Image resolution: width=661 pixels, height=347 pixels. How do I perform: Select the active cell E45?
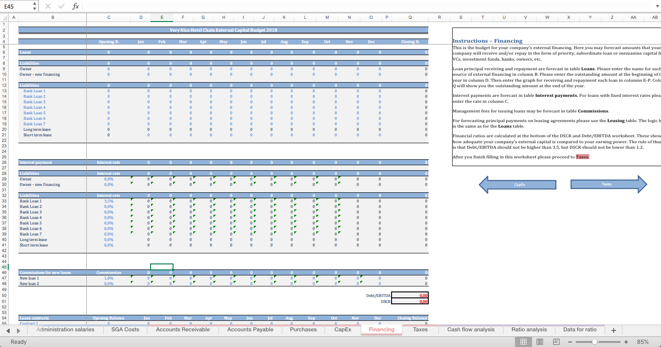pos(162,267)
